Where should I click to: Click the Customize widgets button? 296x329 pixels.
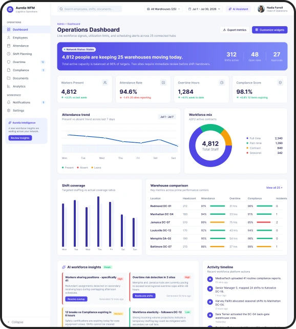click(x=269, y=30)
